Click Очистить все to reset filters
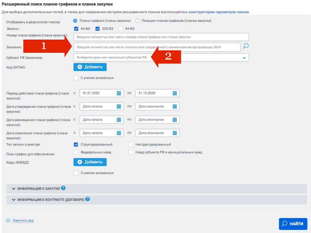Image resolution: width=311 pixels, height=233 pixels. coord(23,221)
